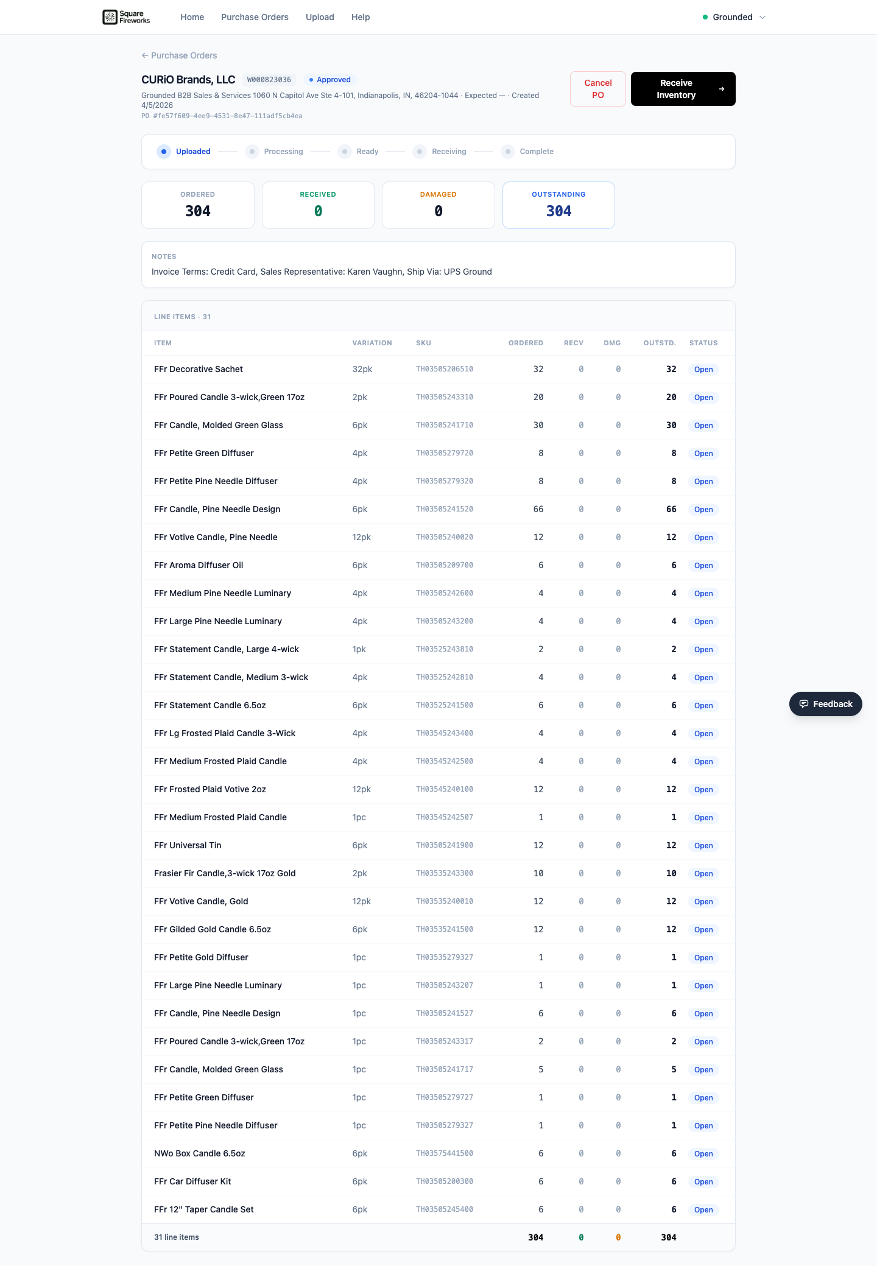
Task: Click the 32pk variation cell
Action: tap(362, 369)
